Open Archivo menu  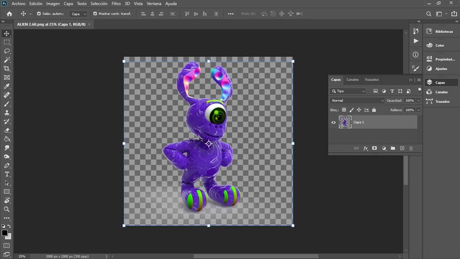click(x=18, y=4)
